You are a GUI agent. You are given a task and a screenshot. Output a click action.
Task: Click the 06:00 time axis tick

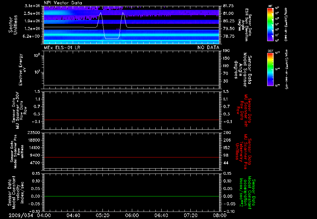pyautogui.click(x=132, y=215)
